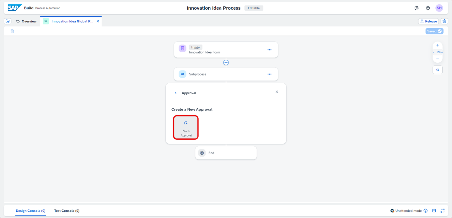This screenshot has height=218, width=452.
Task: Close the Innovation Idea Global P... tab
Action: point(98,21)
